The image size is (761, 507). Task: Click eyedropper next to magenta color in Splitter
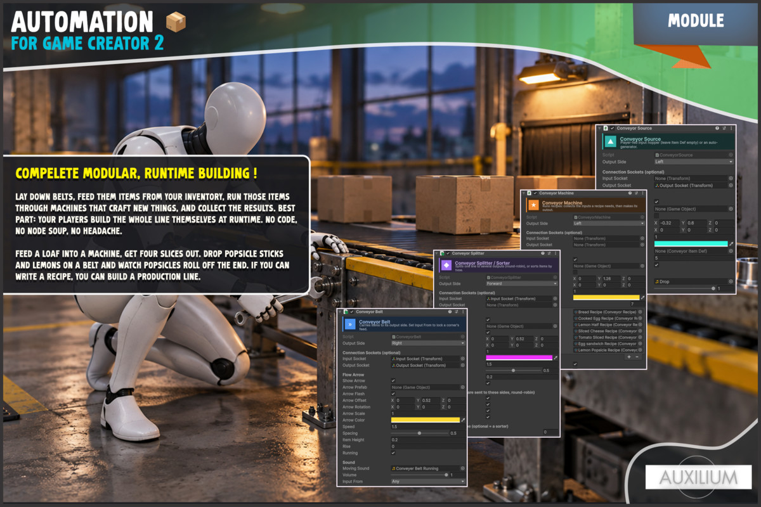click(x=556, y=357)
